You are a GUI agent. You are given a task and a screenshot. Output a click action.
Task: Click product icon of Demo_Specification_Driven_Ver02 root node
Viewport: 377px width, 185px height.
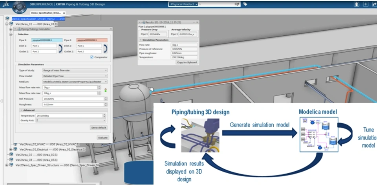point(7,18)
